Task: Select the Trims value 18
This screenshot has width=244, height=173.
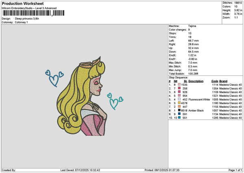Action: [x=190, y=37]
